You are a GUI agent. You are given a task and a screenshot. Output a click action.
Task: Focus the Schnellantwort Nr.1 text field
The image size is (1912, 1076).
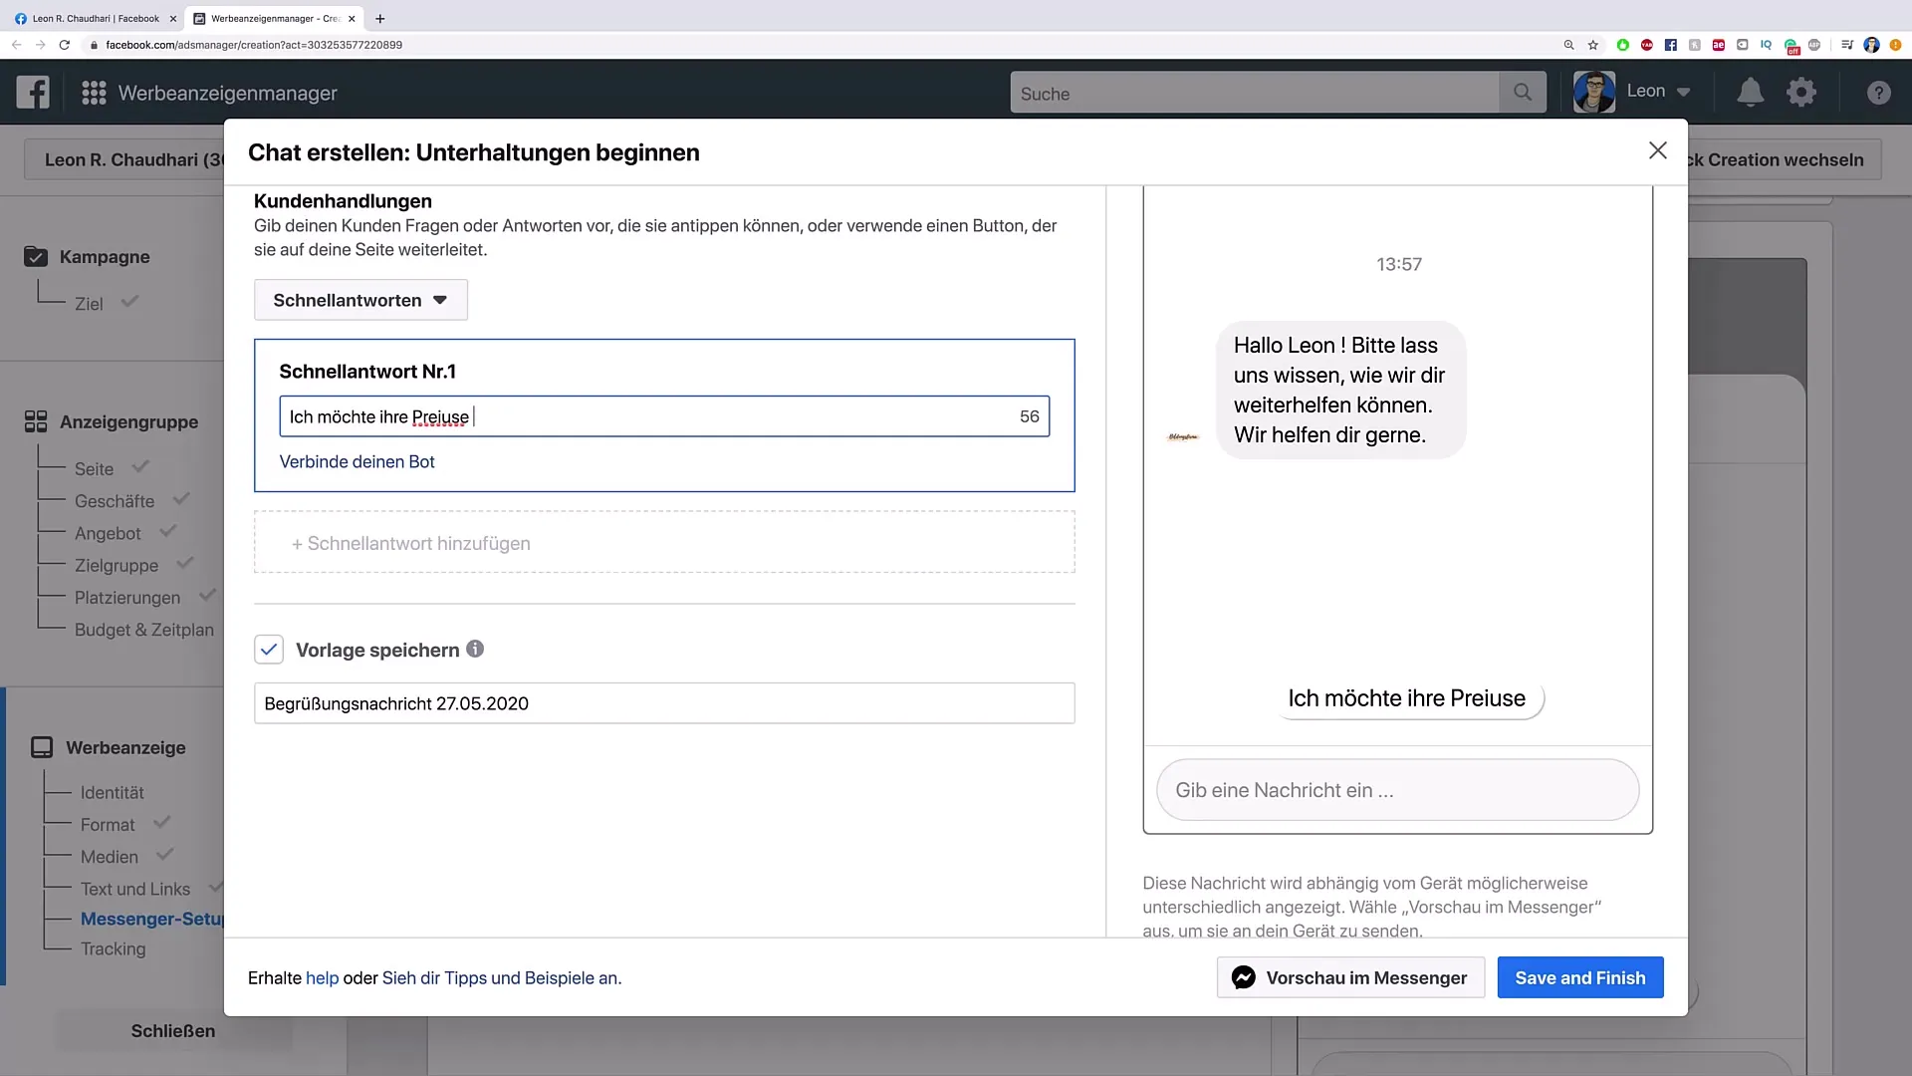coord(664,416)
